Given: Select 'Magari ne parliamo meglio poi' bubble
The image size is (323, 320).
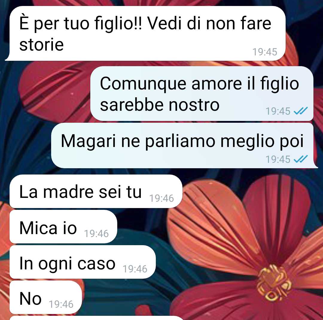Looking at the screenshot, I should click(185, 145).
